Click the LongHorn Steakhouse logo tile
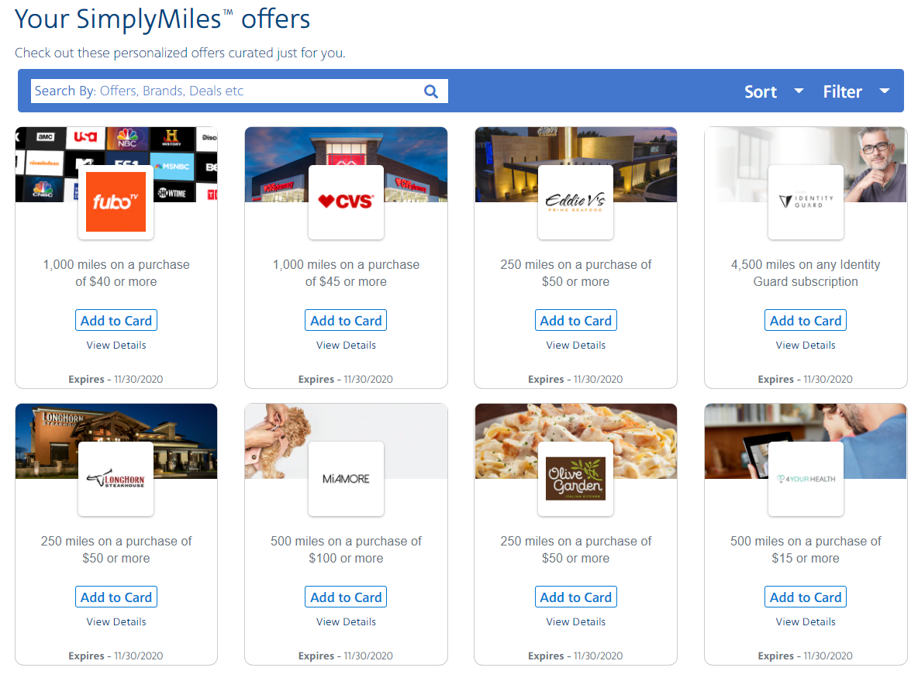The height and width of the screenshot is (678, 918). (x=116, y=479)
